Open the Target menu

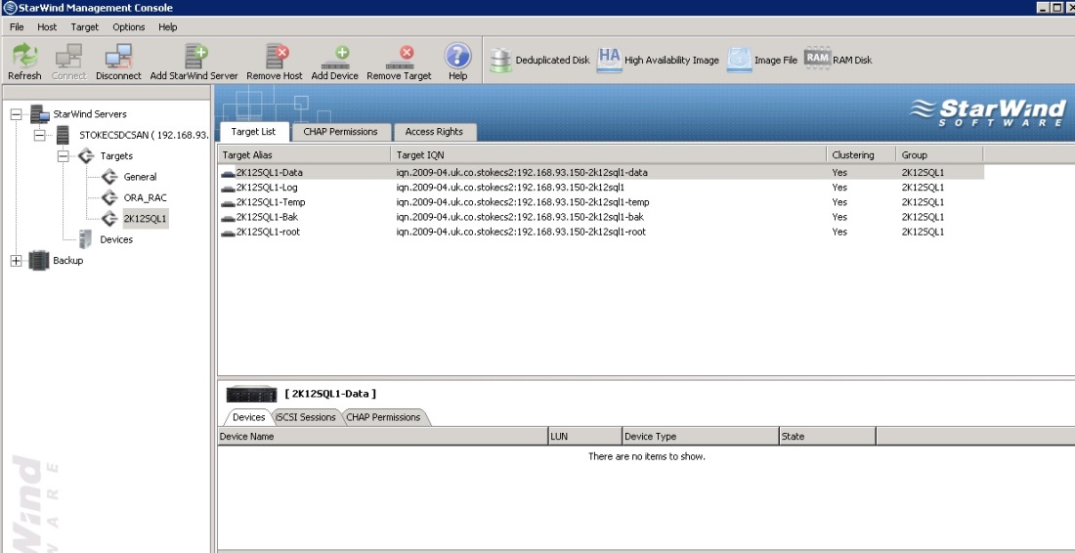85,26
